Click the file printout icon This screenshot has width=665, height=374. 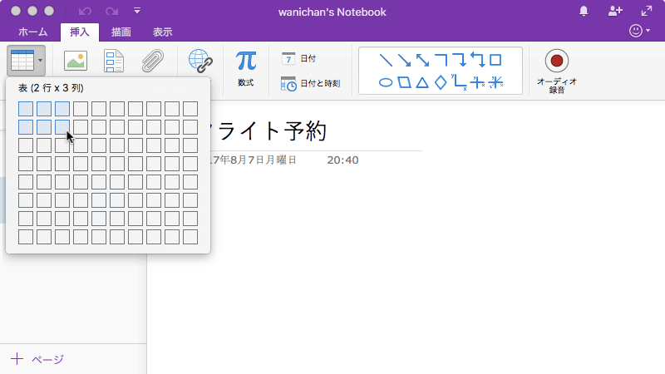[x=114, y=61]
